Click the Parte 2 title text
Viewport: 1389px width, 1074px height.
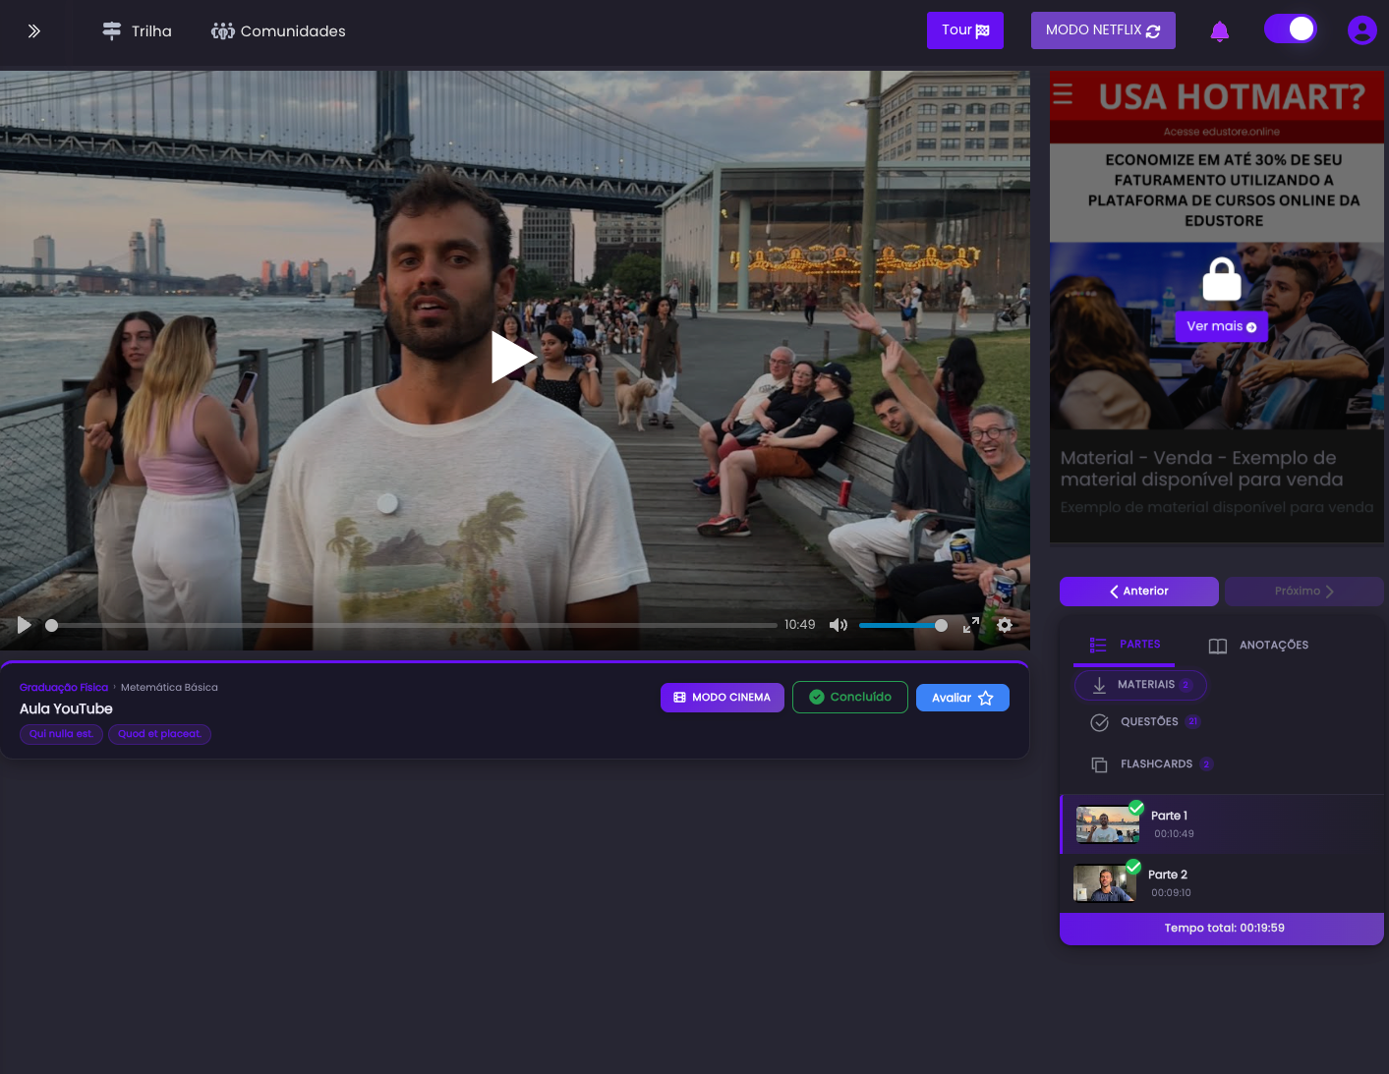(1168, 876)
